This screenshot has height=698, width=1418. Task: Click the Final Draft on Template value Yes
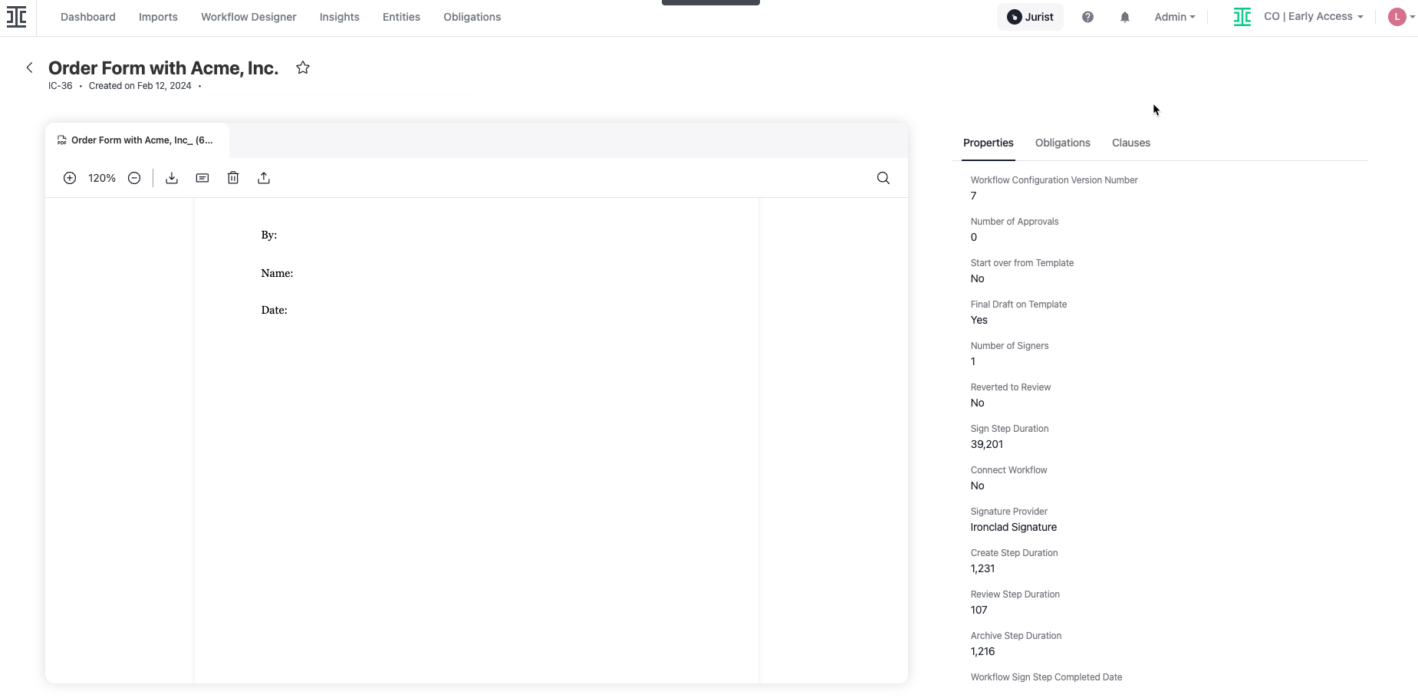pyautogui.click(x=979, y=320)
